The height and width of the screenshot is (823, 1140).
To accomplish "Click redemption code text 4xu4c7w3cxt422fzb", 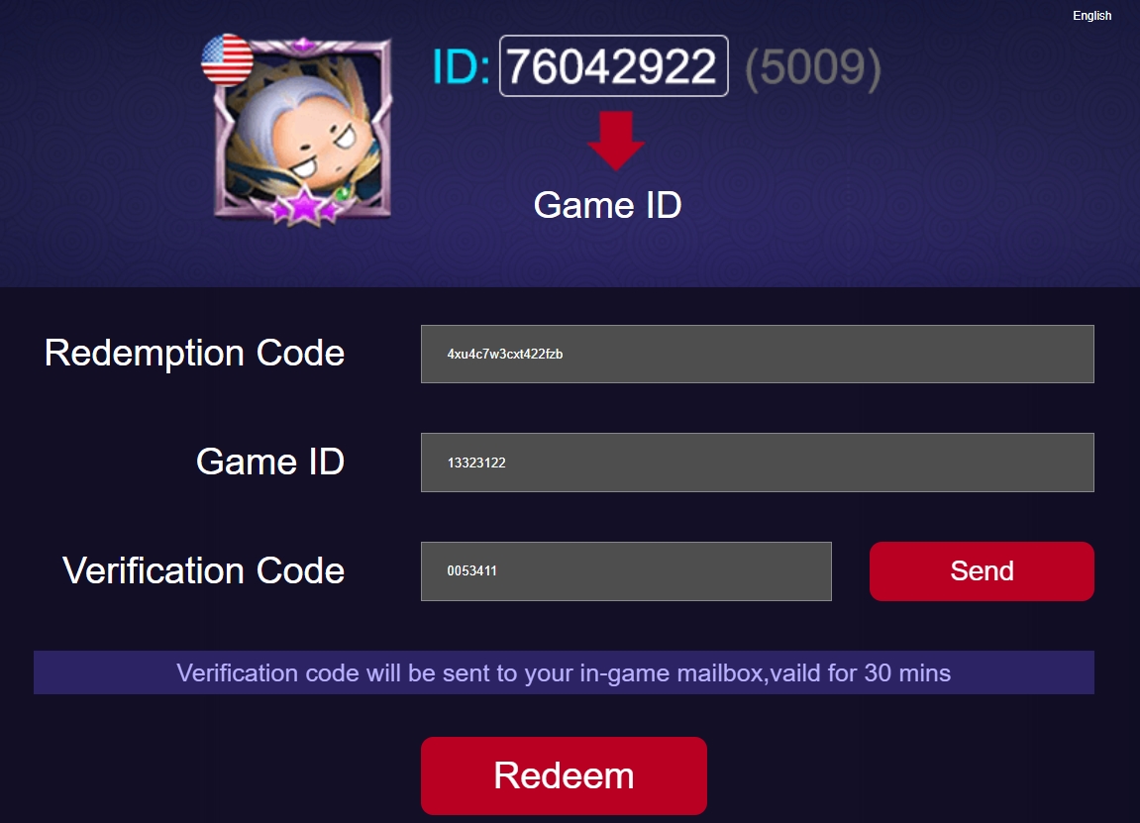I will click(504, 355).
